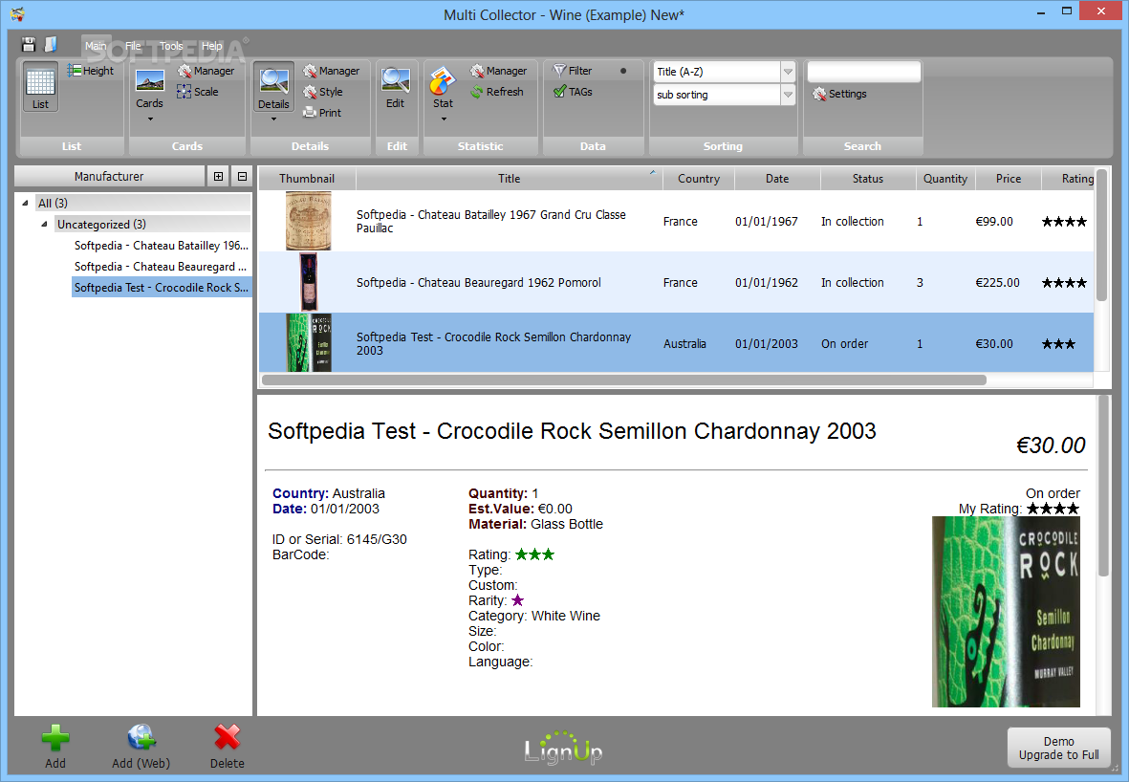
Task: Refresh the statistics
Action: (497, 92)
